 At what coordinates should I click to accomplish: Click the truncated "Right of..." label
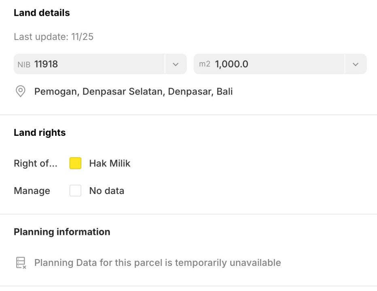click(x=36, y=163)
